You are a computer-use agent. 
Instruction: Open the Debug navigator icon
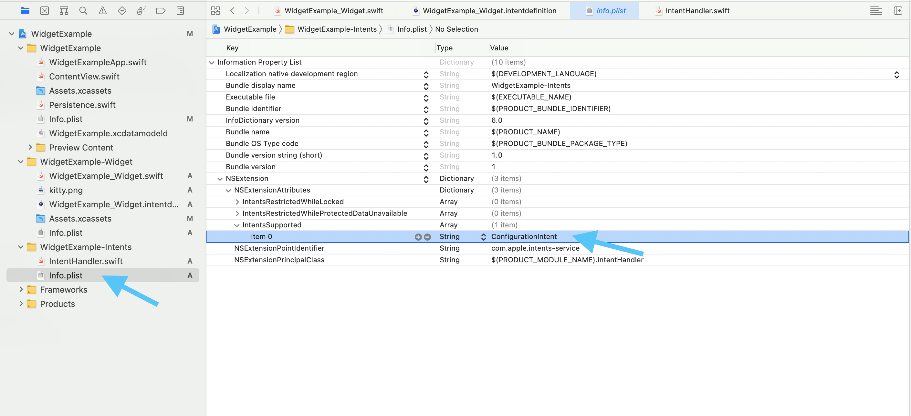click(141, 11)
